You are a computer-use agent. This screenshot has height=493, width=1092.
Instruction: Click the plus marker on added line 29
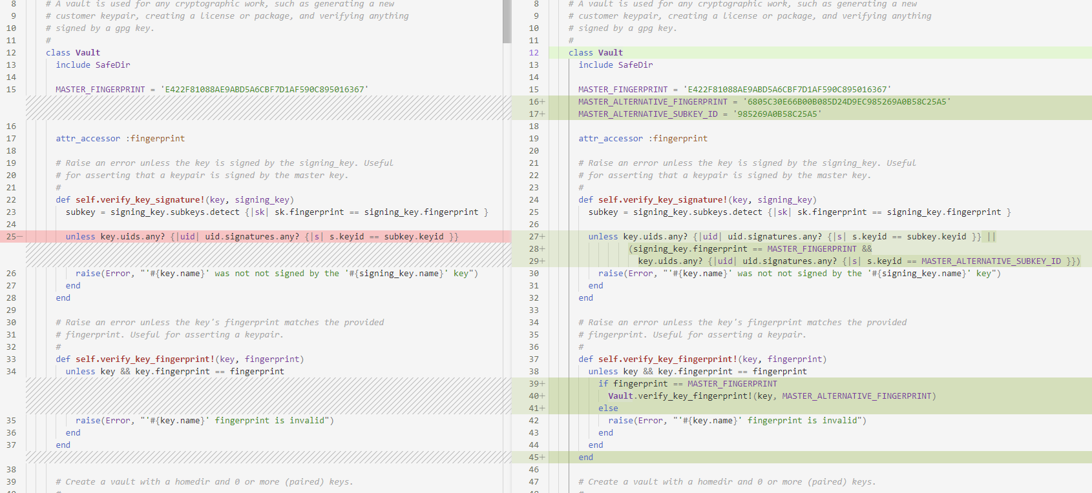click(543, 261)
